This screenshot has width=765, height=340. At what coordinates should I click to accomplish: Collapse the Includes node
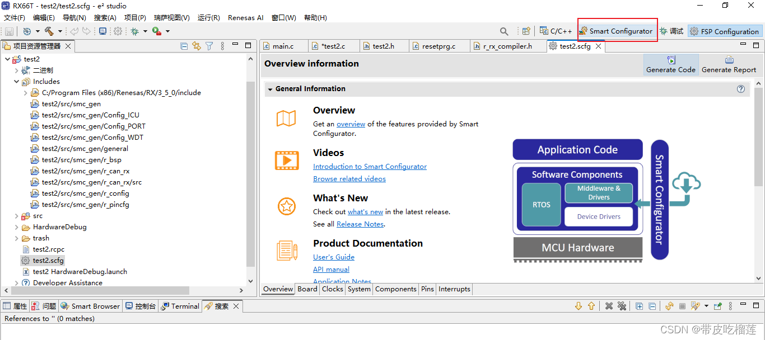click(x=16, y=82)
